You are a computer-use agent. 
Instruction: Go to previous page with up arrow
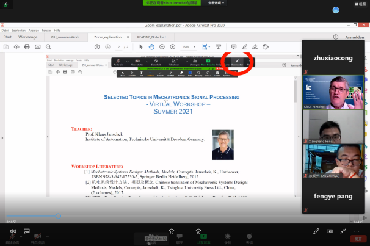coord(98,47)
